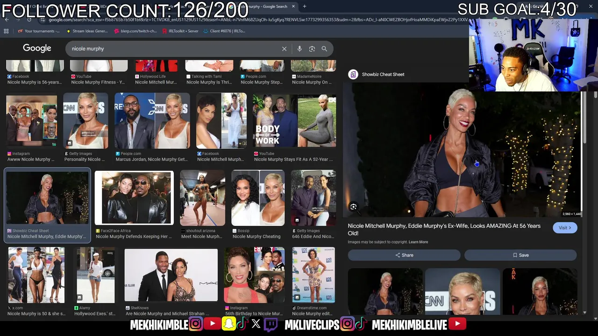Open 'Stream Ideas Gener...' bookmark
Screen dimensions: 598x336
click(87, 31)
